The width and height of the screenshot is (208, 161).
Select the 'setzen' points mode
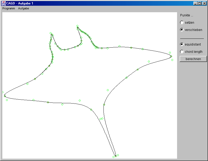point(182,23)
